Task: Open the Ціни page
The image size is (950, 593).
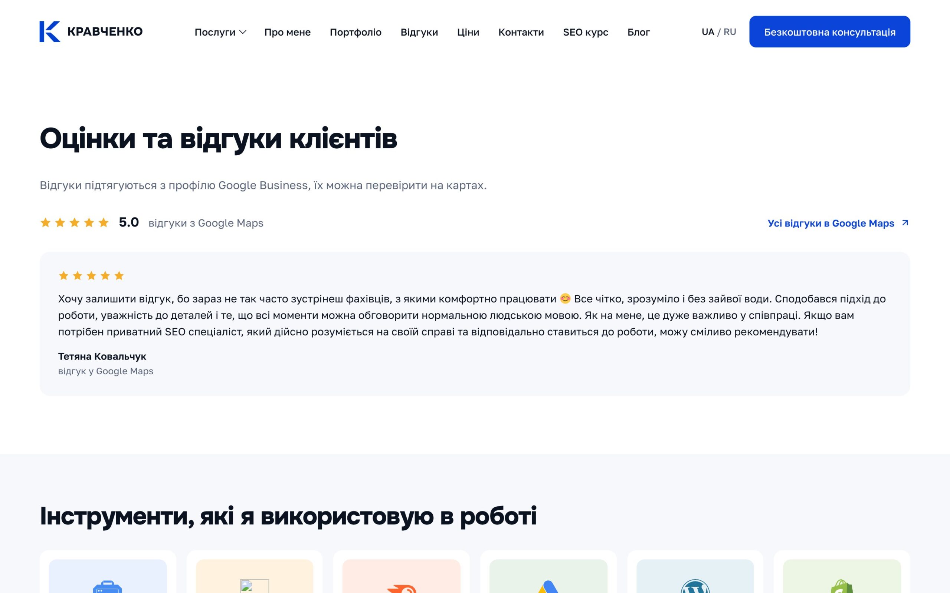Action: pos(468,32)
